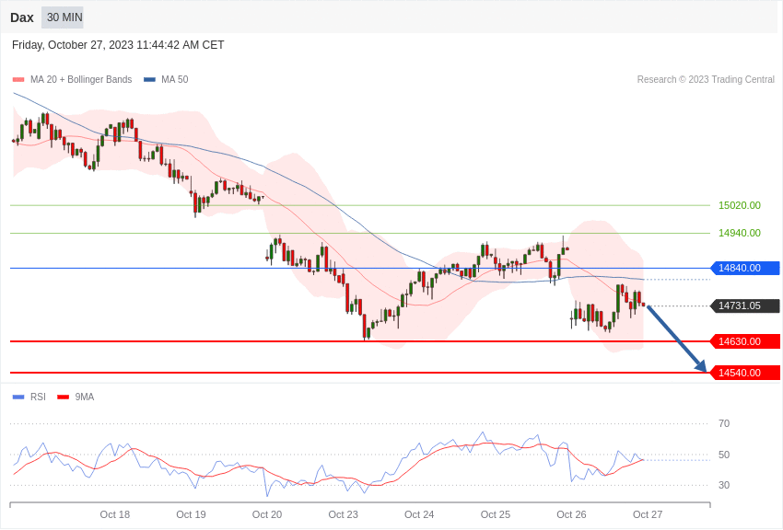Click the RSI 30 level label
Image resolution: width=783 pixels, height=530 pixels.
click(x=724, y=485)
